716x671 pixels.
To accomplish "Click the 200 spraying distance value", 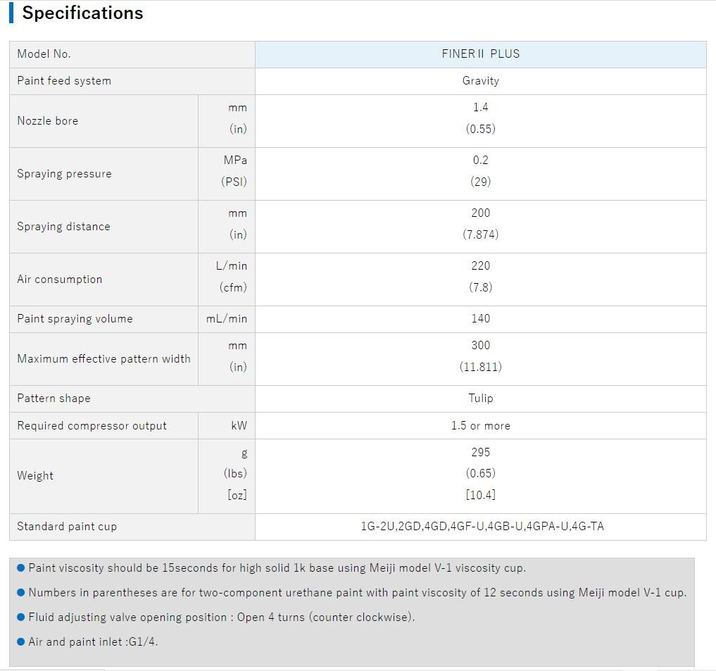I will [x=480, y=213].
